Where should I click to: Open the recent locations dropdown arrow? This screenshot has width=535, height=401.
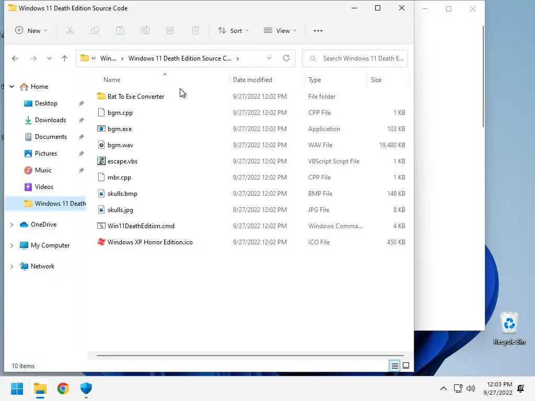tap(49, 58)
